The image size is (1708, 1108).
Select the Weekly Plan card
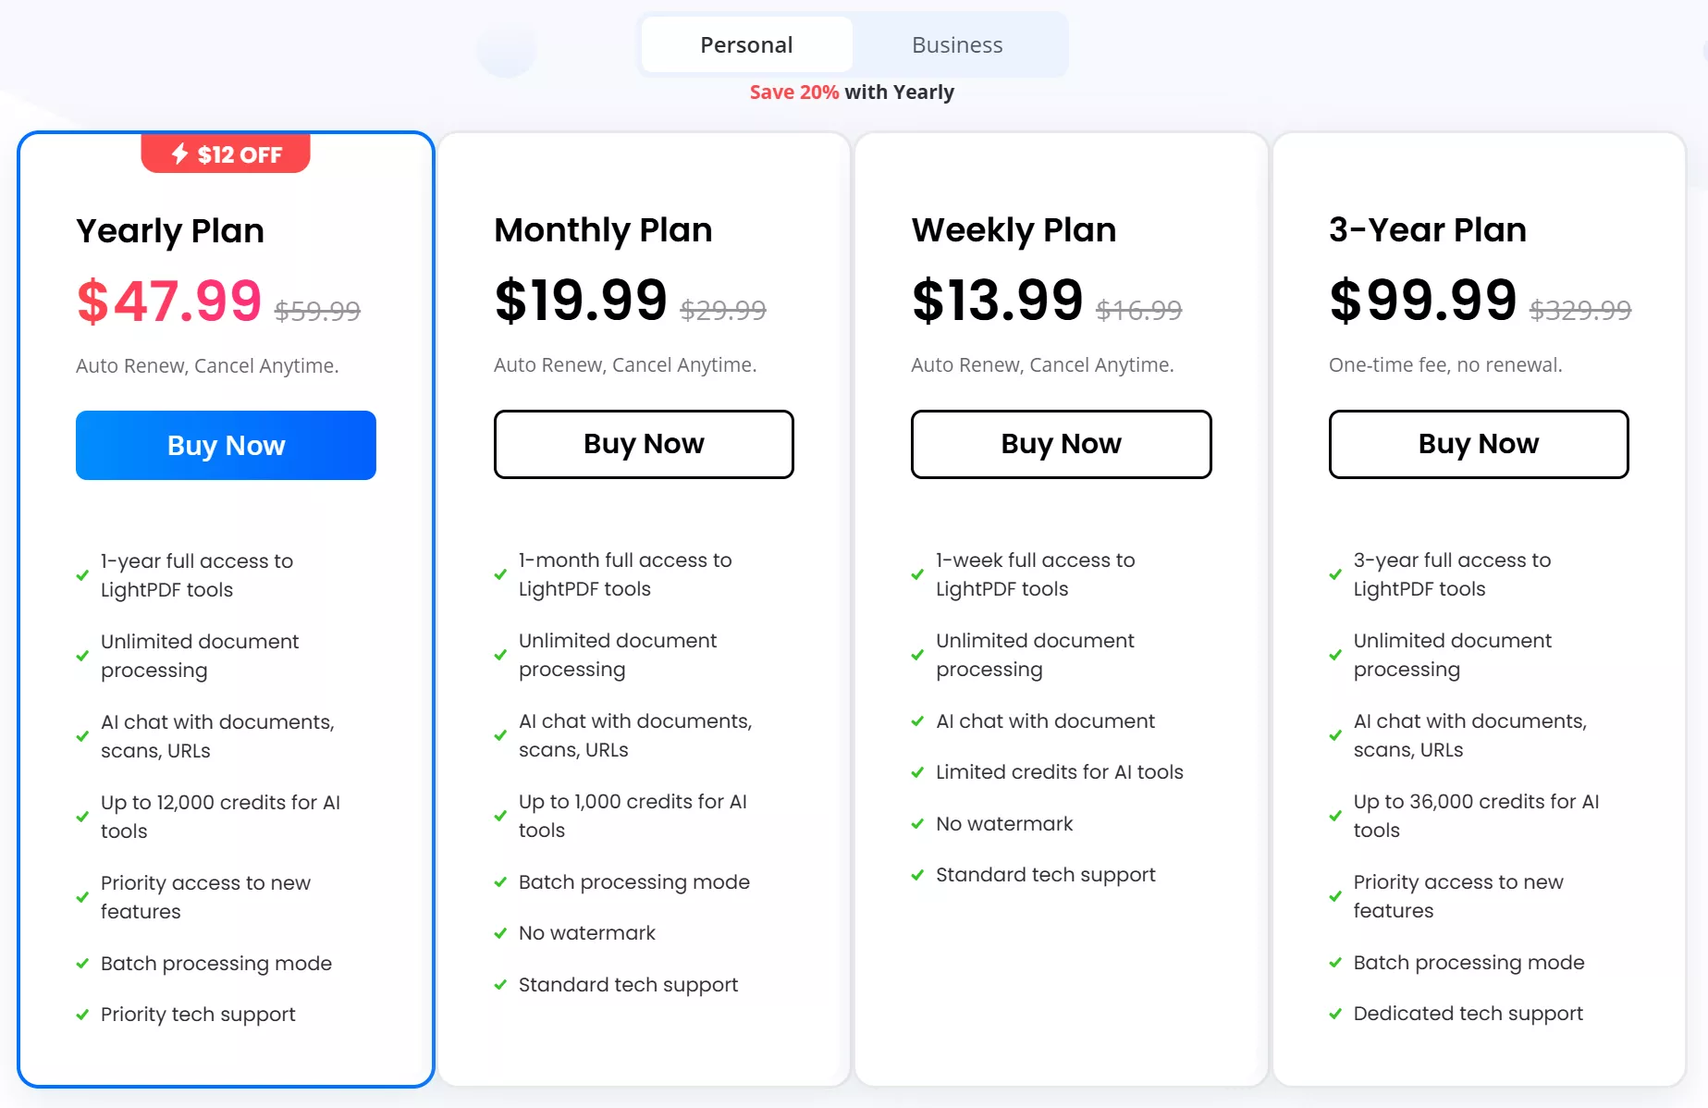[x=1061, y=610]
